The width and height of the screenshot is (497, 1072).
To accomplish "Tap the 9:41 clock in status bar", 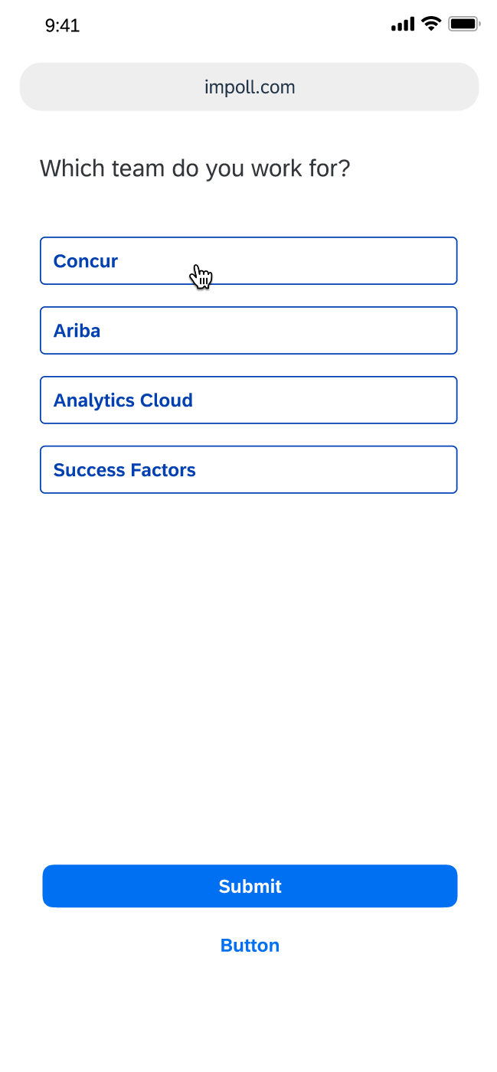I will click(63, 25).
